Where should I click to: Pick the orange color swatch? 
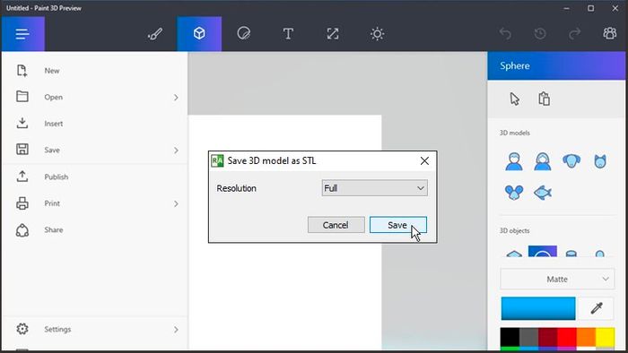[x=586, y=337]
